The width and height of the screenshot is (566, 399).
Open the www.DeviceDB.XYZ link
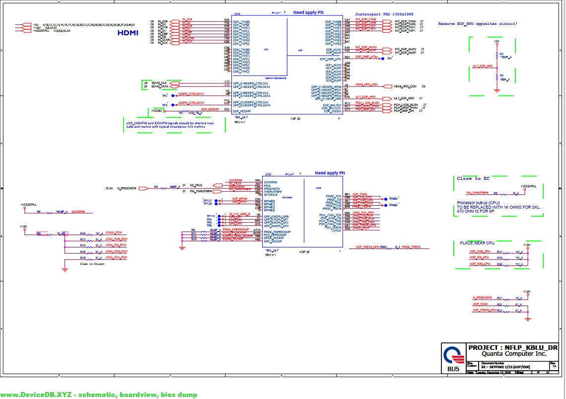[x=98, y=395]
